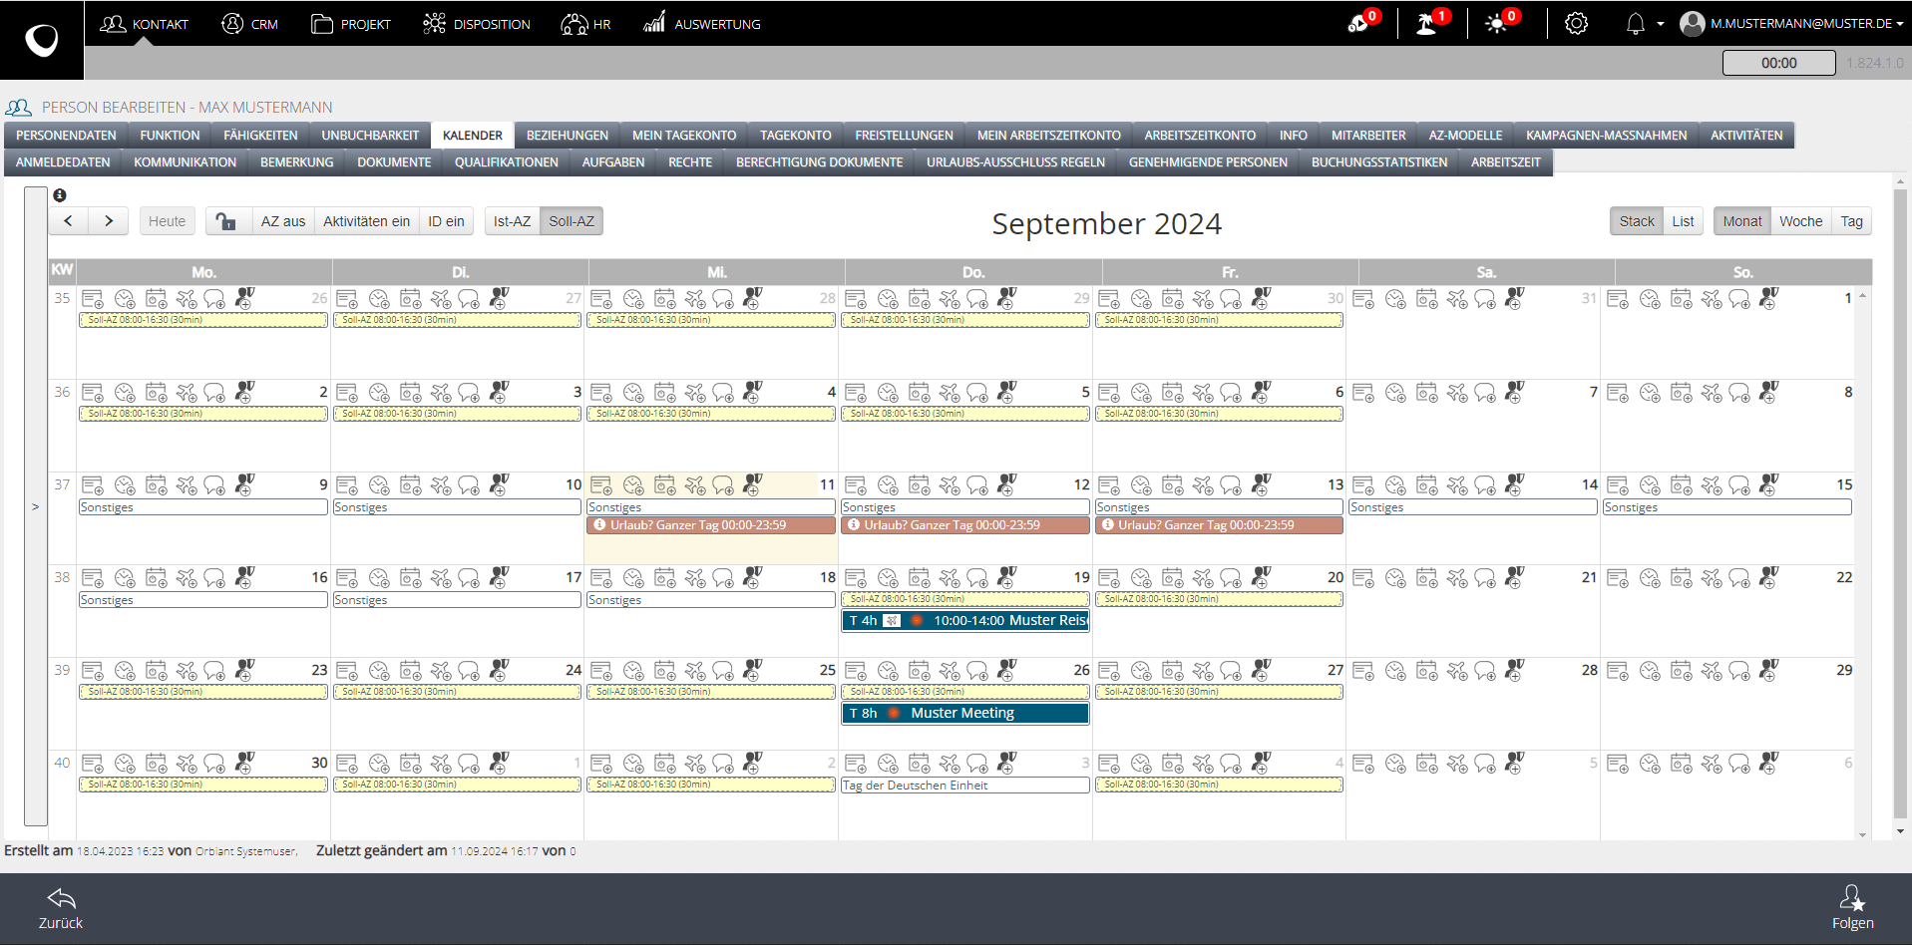
Task: Open the BUCHUNGSSTATISTIKEN tab
Action: pyautogui.click(x=1379, y=162)
